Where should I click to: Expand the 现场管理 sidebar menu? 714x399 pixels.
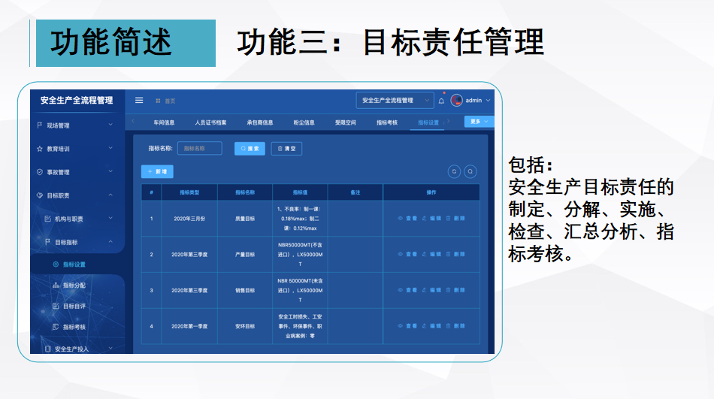click(x=76, y=125)
